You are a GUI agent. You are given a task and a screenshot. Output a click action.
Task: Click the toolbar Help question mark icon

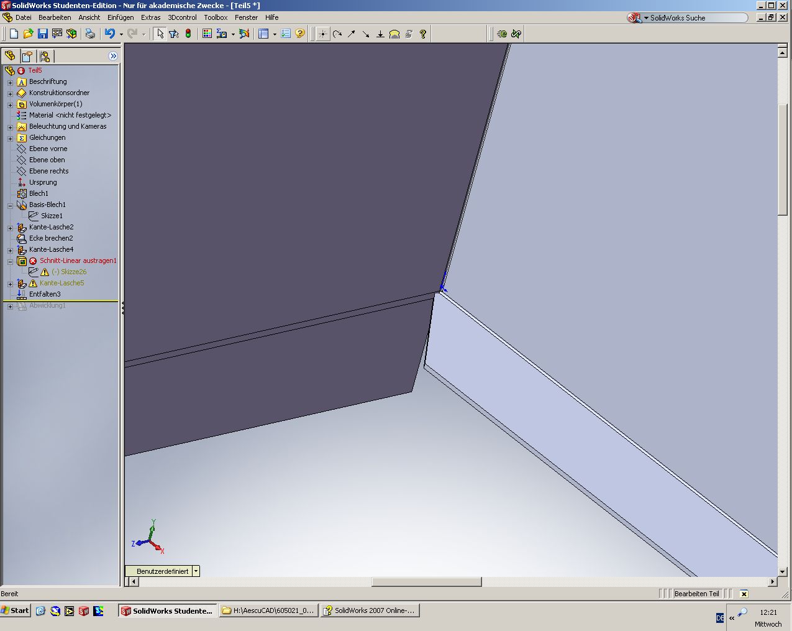[x=300, y=34]
